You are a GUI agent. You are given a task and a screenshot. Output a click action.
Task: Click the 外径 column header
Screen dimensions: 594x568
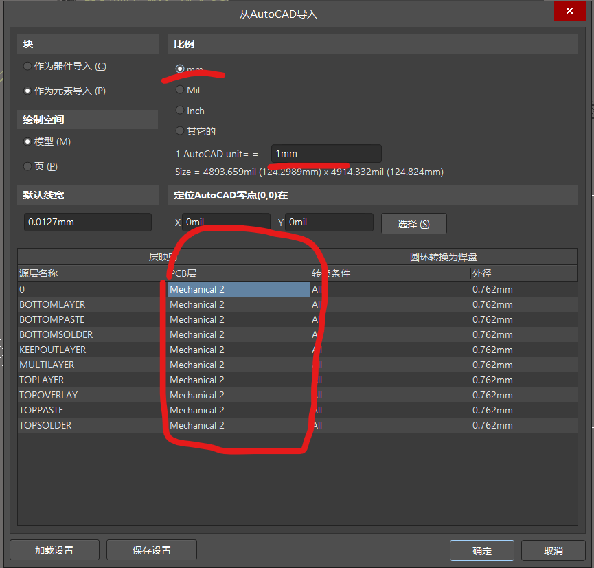click(524, 273)
